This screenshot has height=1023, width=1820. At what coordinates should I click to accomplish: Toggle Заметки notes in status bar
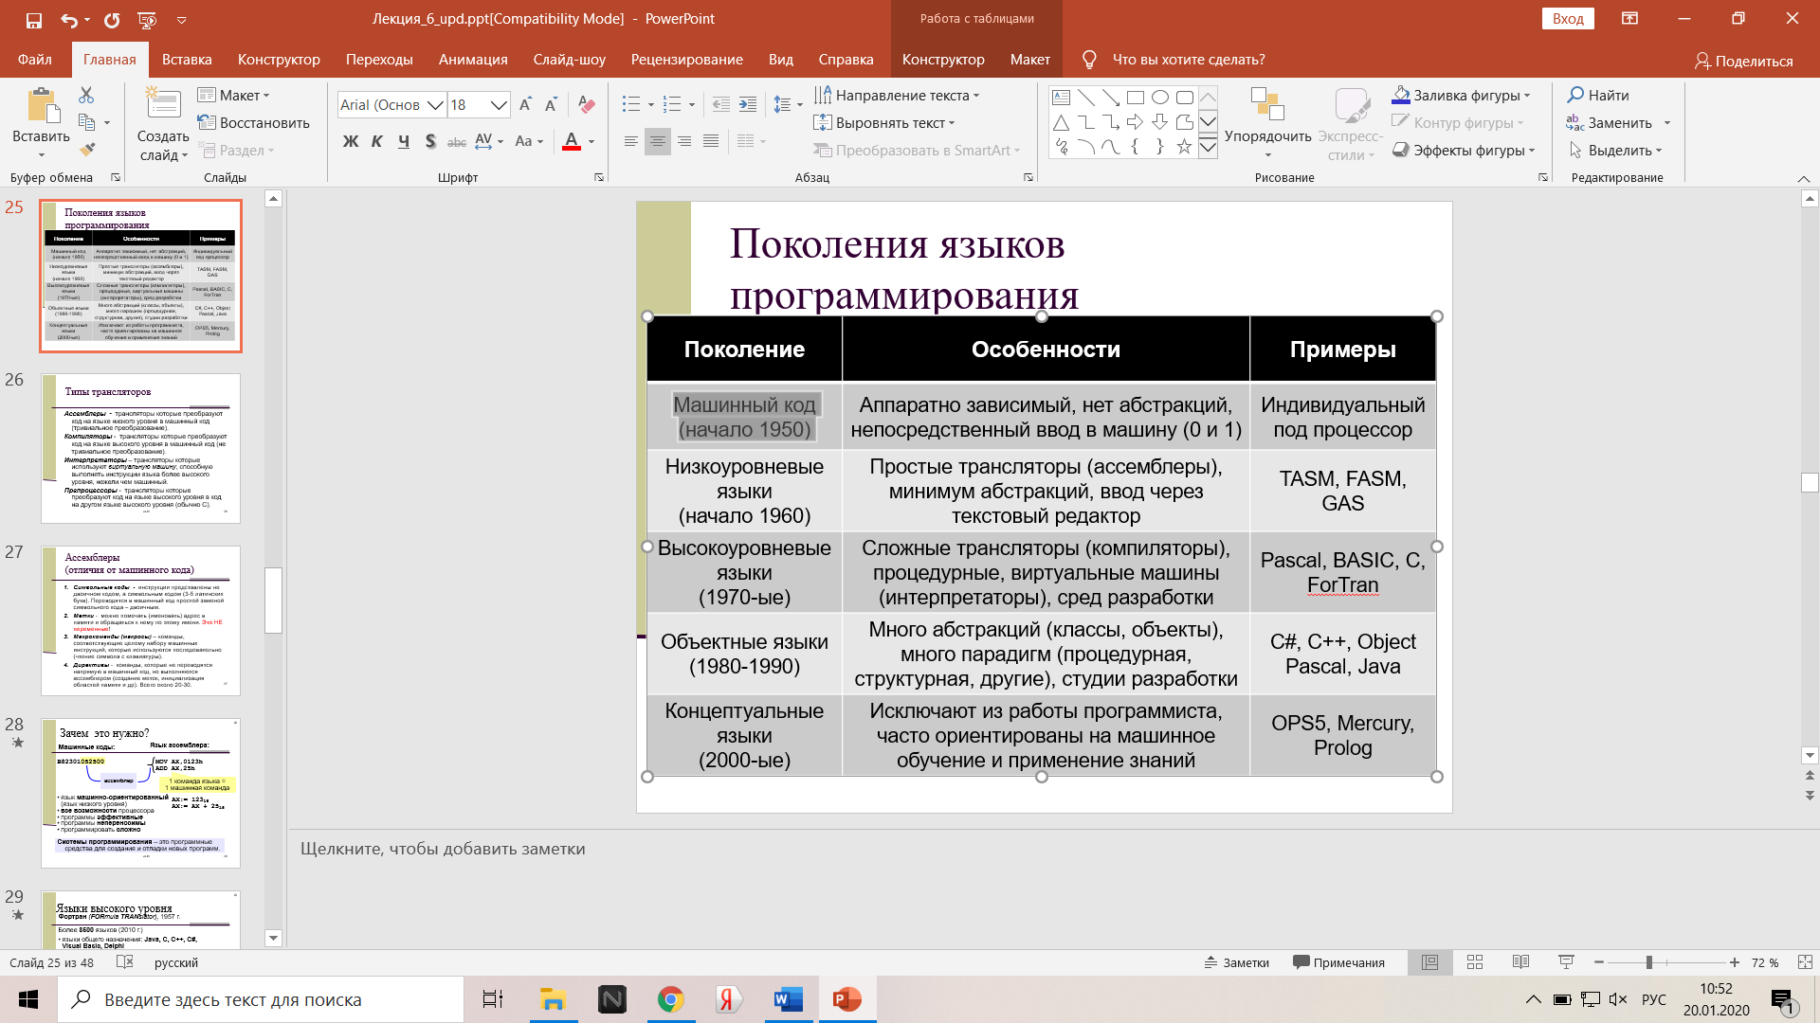point(1236,962)
